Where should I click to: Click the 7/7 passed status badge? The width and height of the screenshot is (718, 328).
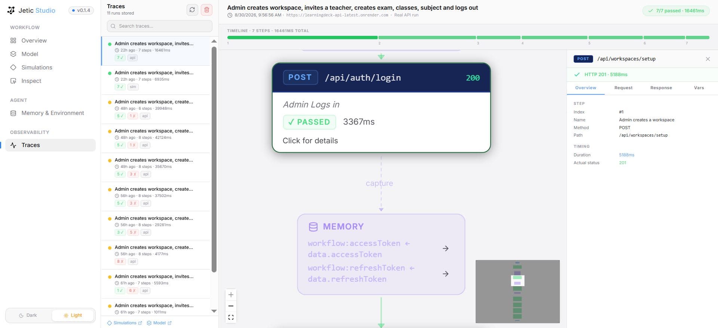pyautogui.click(x=676, y=11)
